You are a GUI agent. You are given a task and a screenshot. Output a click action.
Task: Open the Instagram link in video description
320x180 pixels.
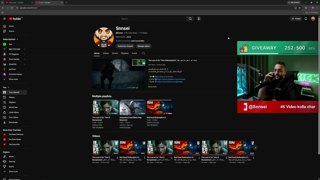point(171,79)
